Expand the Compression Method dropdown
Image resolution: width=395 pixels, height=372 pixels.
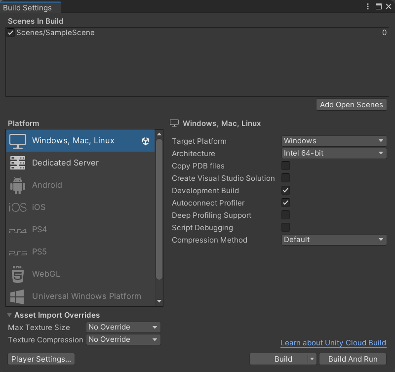tap(334, 240)
